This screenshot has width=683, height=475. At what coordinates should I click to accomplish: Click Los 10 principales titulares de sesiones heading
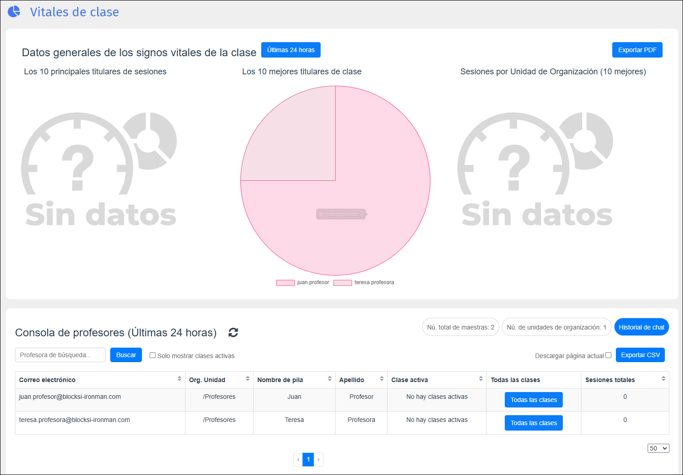(95, 72)
